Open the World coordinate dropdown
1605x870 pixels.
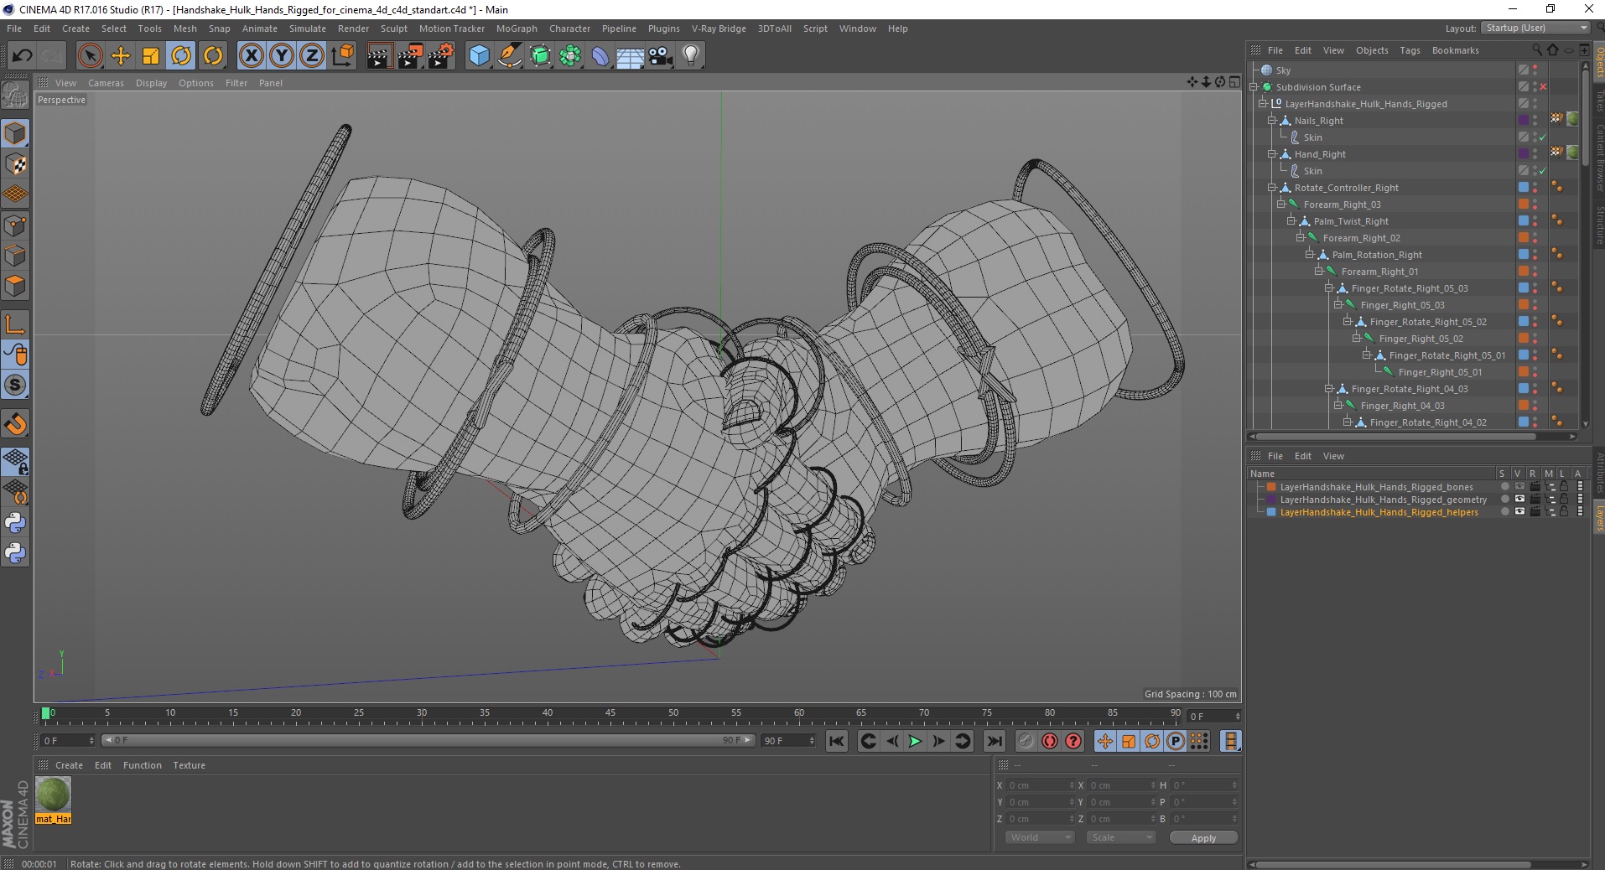pos(1039,837)
